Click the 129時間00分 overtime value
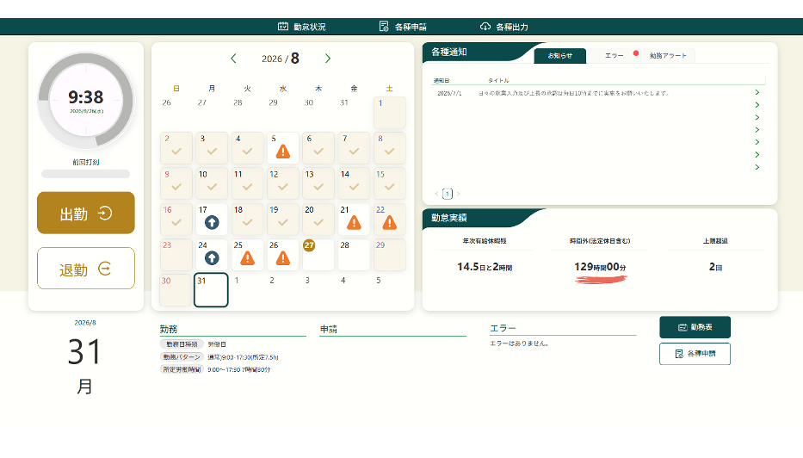 click(x=600, y=267)
